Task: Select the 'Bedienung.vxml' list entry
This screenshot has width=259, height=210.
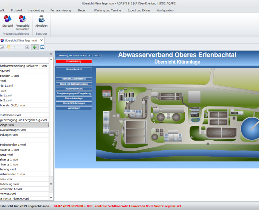Action: tap(24, 184)
